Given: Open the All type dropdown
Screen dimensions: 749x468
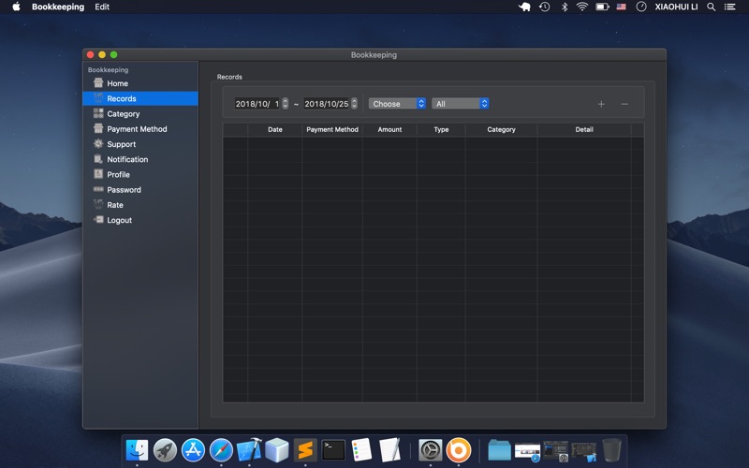Looking at the screenshot, I should pyautogui.click(x=460, y=104).
